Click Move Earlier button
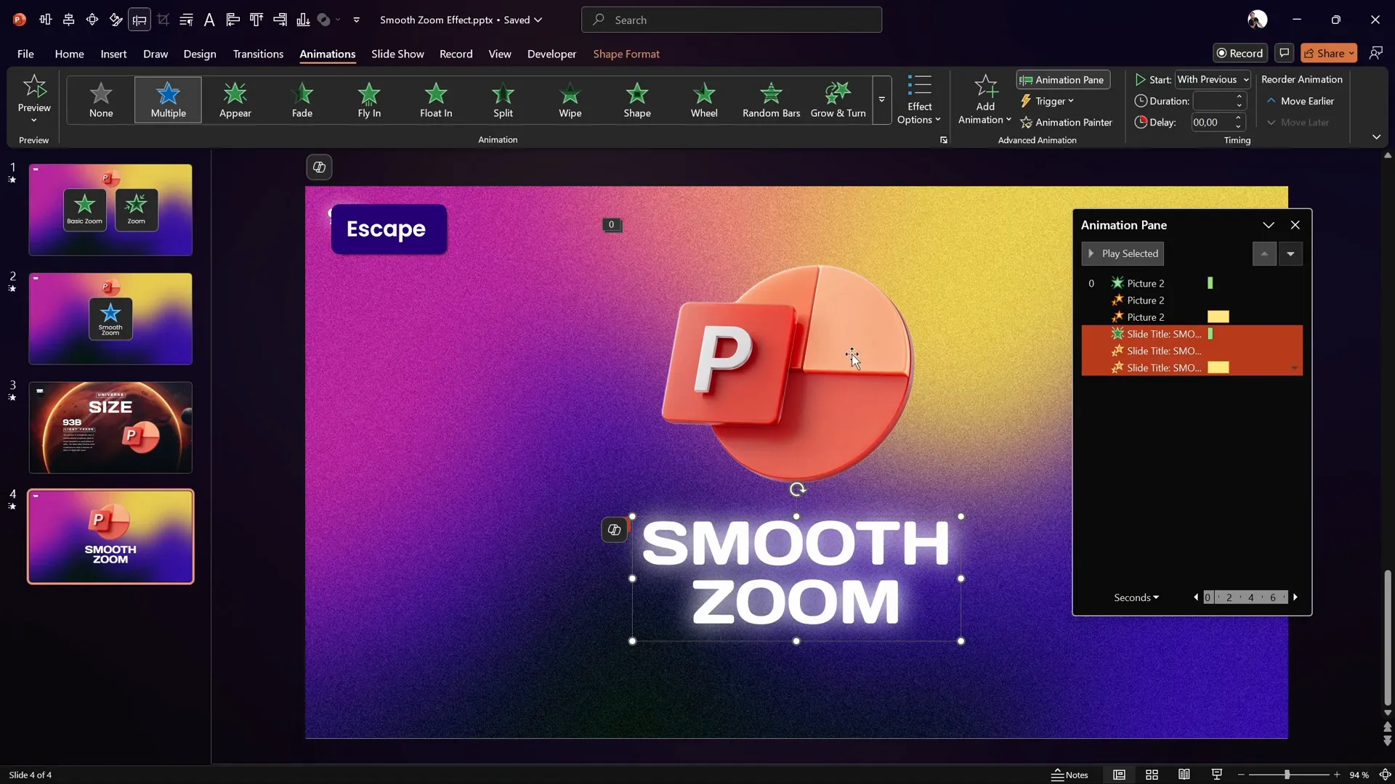The height and width of the screenshot is (784, 1395). pyautogui.click(x=1301, y=101)
